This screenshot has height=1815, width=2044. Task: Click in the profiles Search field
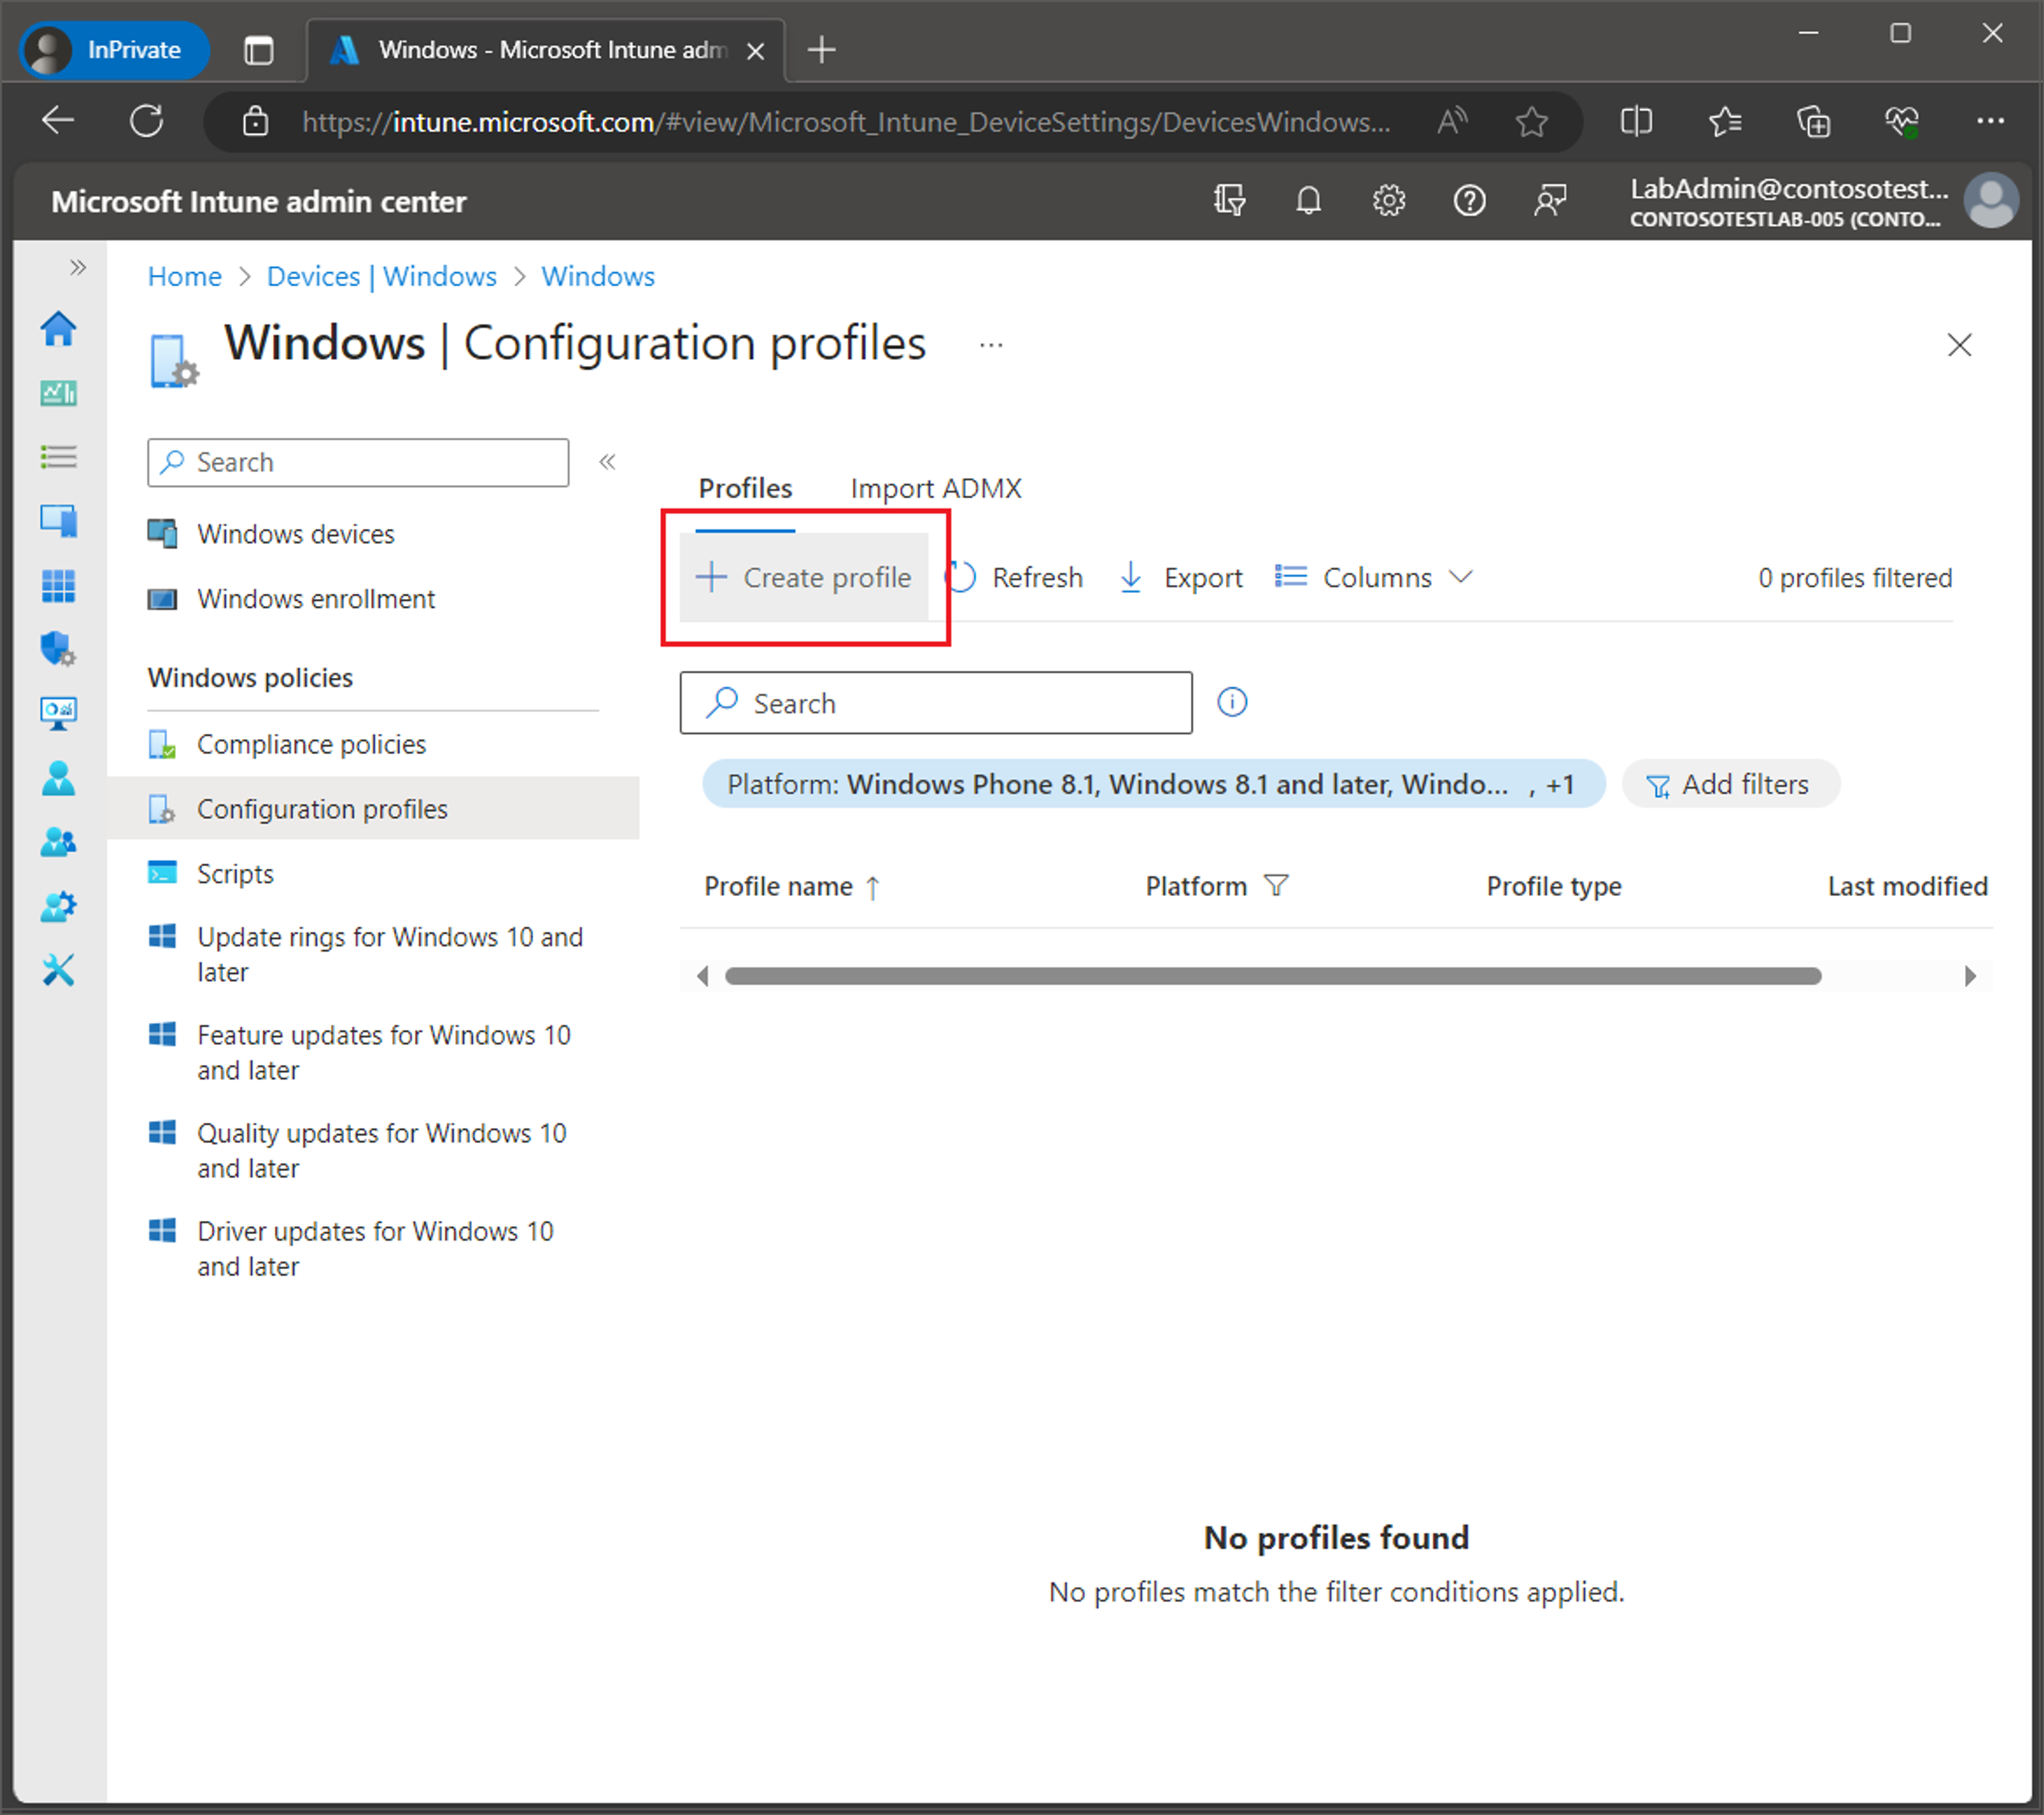[x=935, y=703]
